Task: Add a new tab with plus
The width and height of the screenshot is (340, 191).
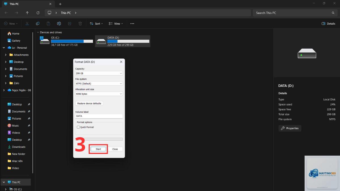Action: pyautogui.click(x=60, y=4)
